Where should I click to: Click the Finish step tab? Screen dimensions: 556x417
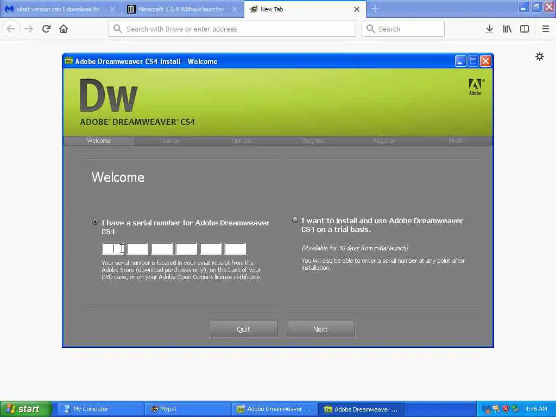click(456, 141)
